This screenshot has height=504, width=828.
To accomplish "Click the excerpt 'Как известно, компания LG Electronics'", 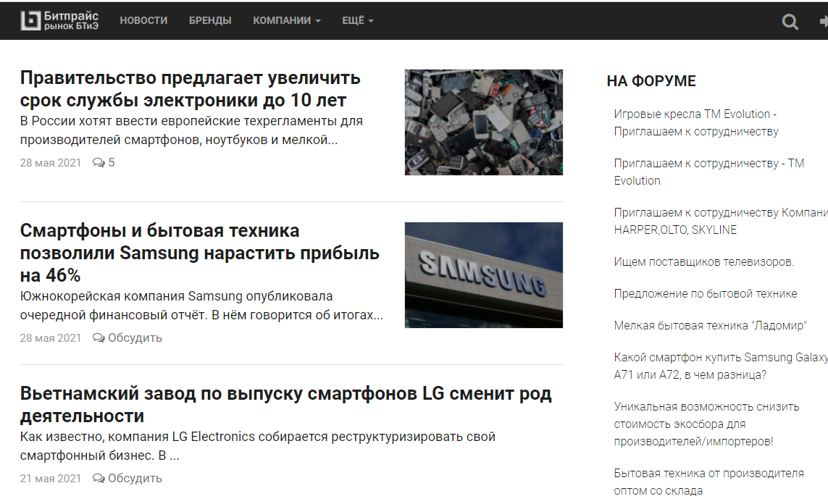I will [258, 446].
